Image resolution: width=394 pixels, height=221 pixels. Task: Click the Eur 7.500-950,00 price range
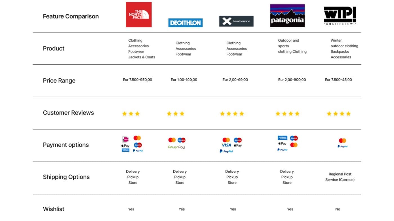[137, 80]
